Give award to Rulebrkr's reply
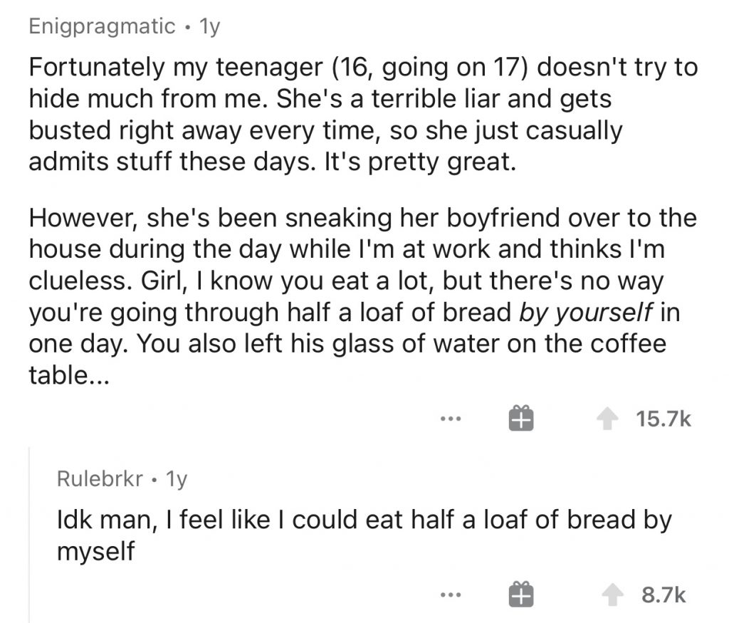This screenshot has height=623, width=729. click(520, 595)
